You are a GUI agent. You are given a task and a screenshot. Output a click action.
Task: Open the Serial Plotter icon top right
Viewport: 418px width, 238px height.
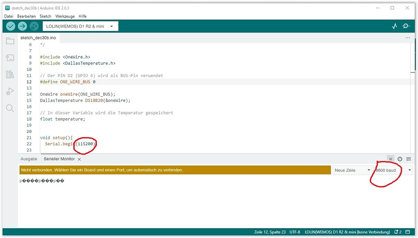tap(395, 26)
